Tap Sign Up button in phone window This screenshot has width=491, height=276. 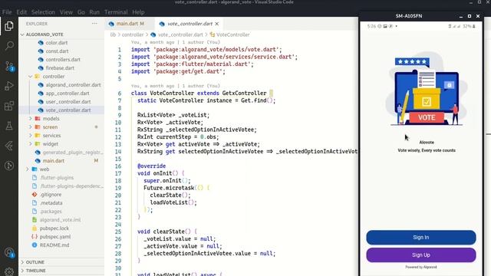421,255
